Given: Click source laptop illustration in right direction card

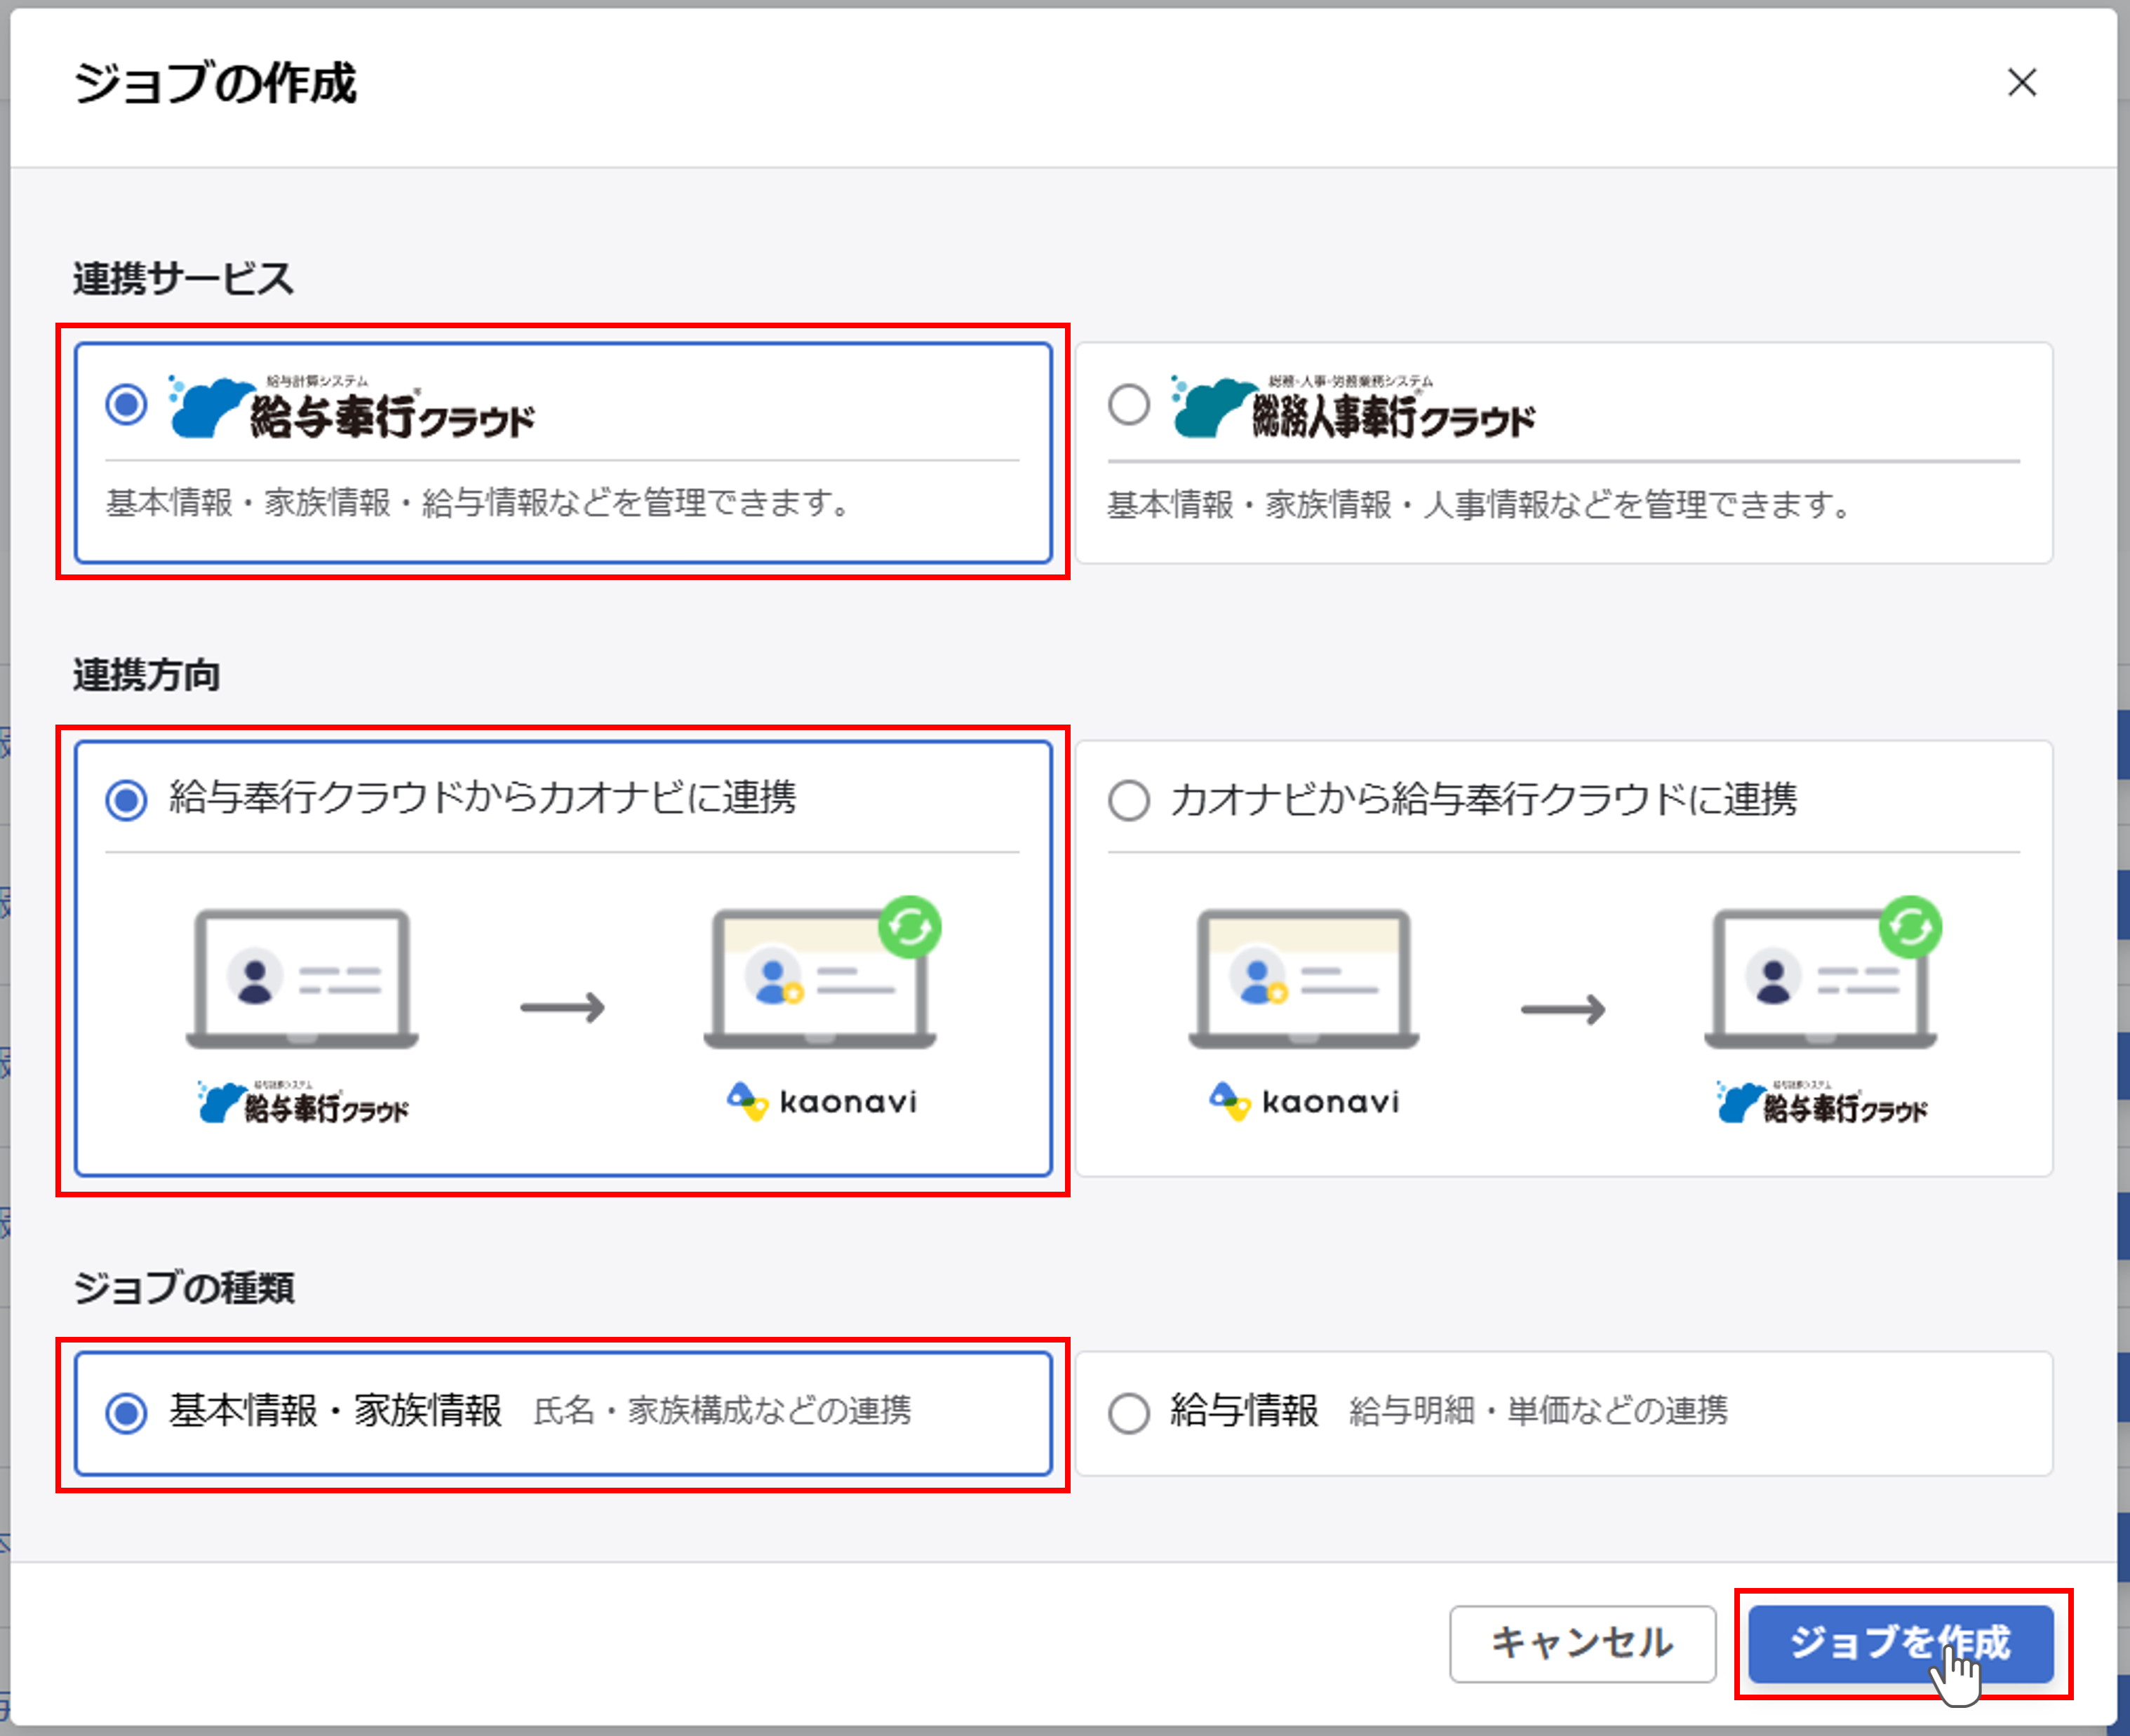Looking at the screenshot, I should [x=1304, y=979].
